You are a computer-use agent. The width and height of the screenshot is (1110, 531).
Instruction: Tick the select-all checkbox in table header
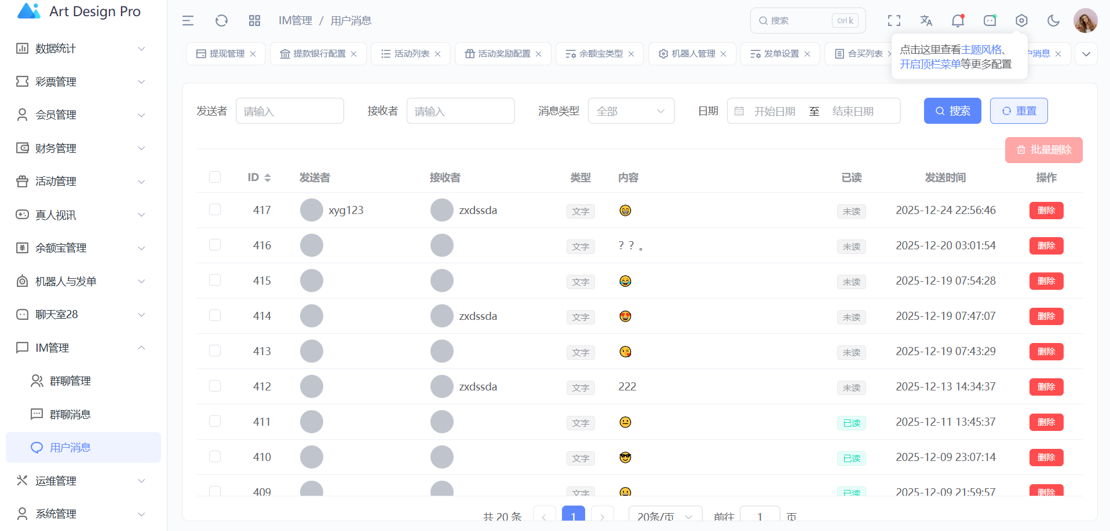[x=215, y=177]
